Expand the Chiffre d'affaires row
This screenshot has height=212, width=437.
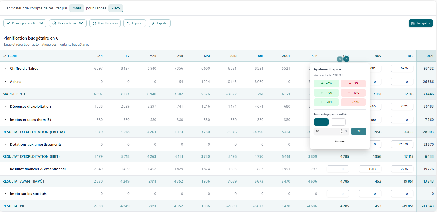(5, 68)
